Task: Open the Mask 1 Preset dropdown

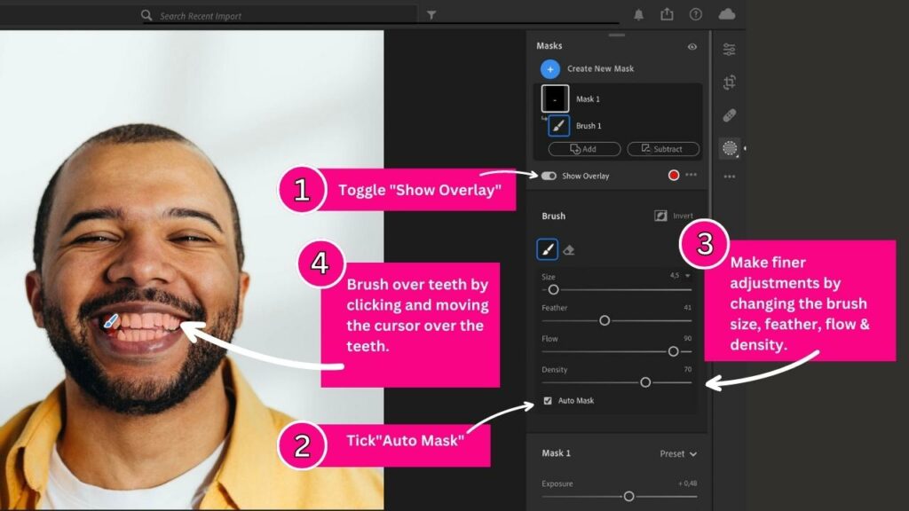Action: click(x=677, y=453)
